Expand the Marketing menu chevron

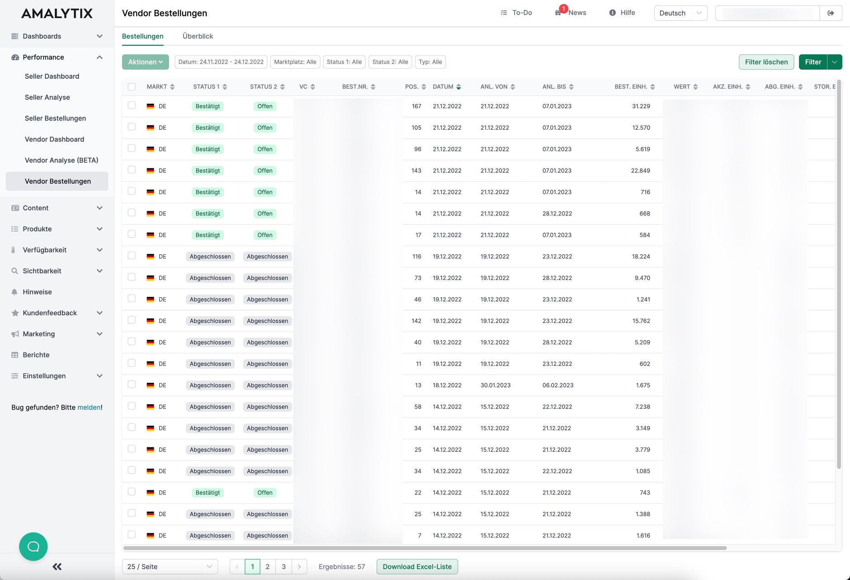[99, 334]
